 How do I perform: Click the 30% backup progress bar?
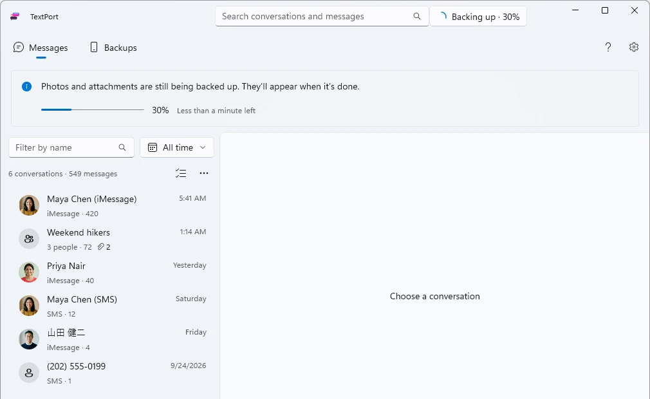[93, 110]
